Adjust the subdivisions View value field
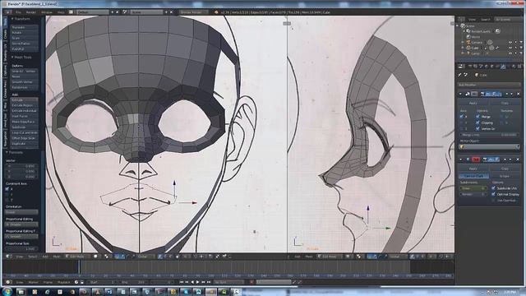 point(473,188)
